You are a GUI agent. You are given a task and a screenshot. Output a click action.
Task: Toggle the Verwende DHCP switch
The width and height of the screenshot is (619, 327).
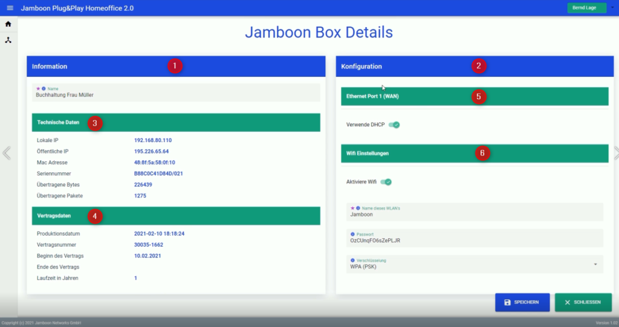tap(394, 125)
